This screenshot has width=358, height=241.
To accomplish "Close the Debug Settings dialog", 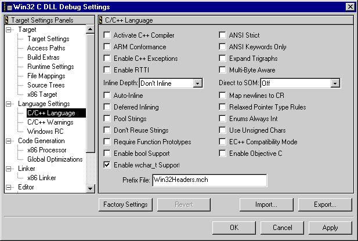I will coord(350,6).
